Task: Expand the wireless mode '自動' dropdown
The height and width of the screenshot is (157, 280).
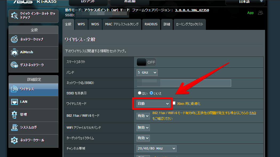Action: click(x=153, y=103)
